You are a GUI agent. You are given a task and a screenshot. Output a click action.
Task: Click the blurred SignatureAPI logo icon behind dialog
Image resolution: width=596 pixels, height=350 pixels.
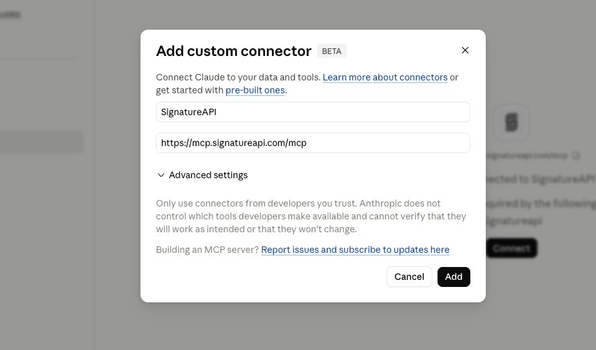[512, 123]
